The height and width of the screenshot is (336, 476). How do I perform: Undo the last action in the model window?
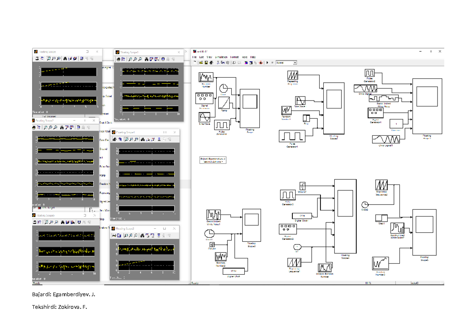tap(234, 63)
